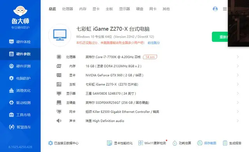
Task: Expand the 声卡 row chevron
Action: 238,121
